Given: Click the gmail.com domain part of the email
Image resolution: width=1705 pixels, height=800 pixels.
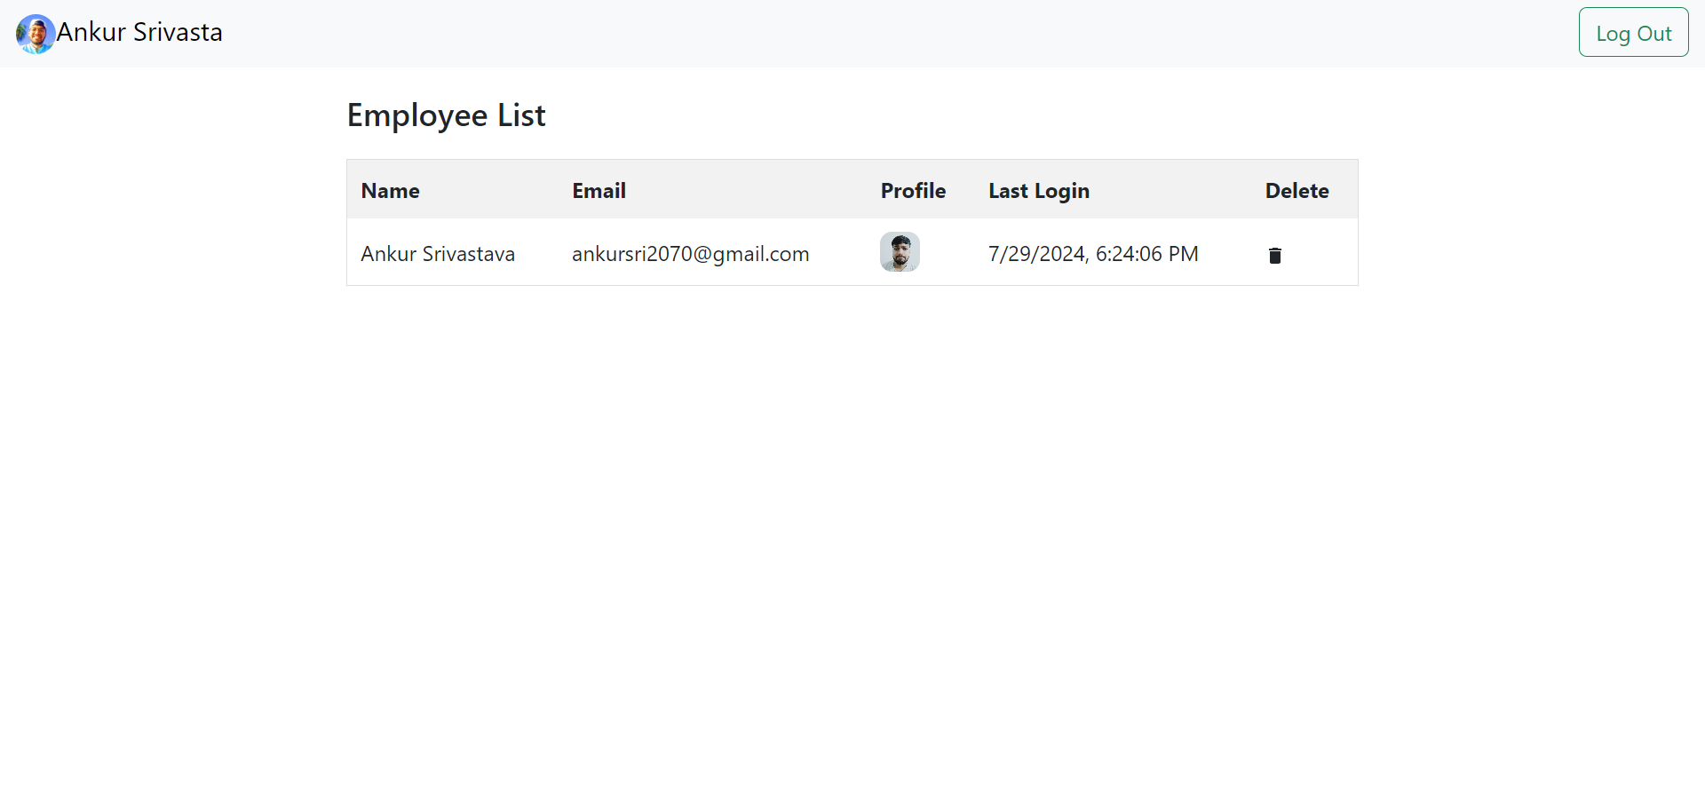Looking at the screenshot, I should [761, 254].
